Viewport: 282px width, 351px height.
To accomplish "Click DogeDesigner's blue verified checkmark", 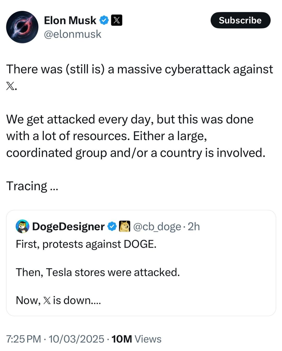I will (112, 227).
